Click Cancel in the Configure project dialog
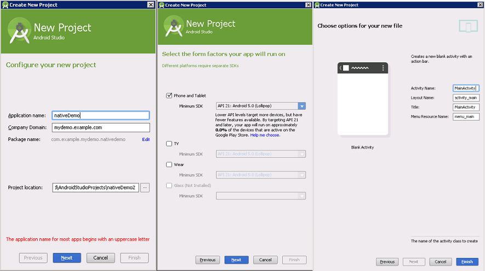The image size is (485, 271). tap(100, 258)
